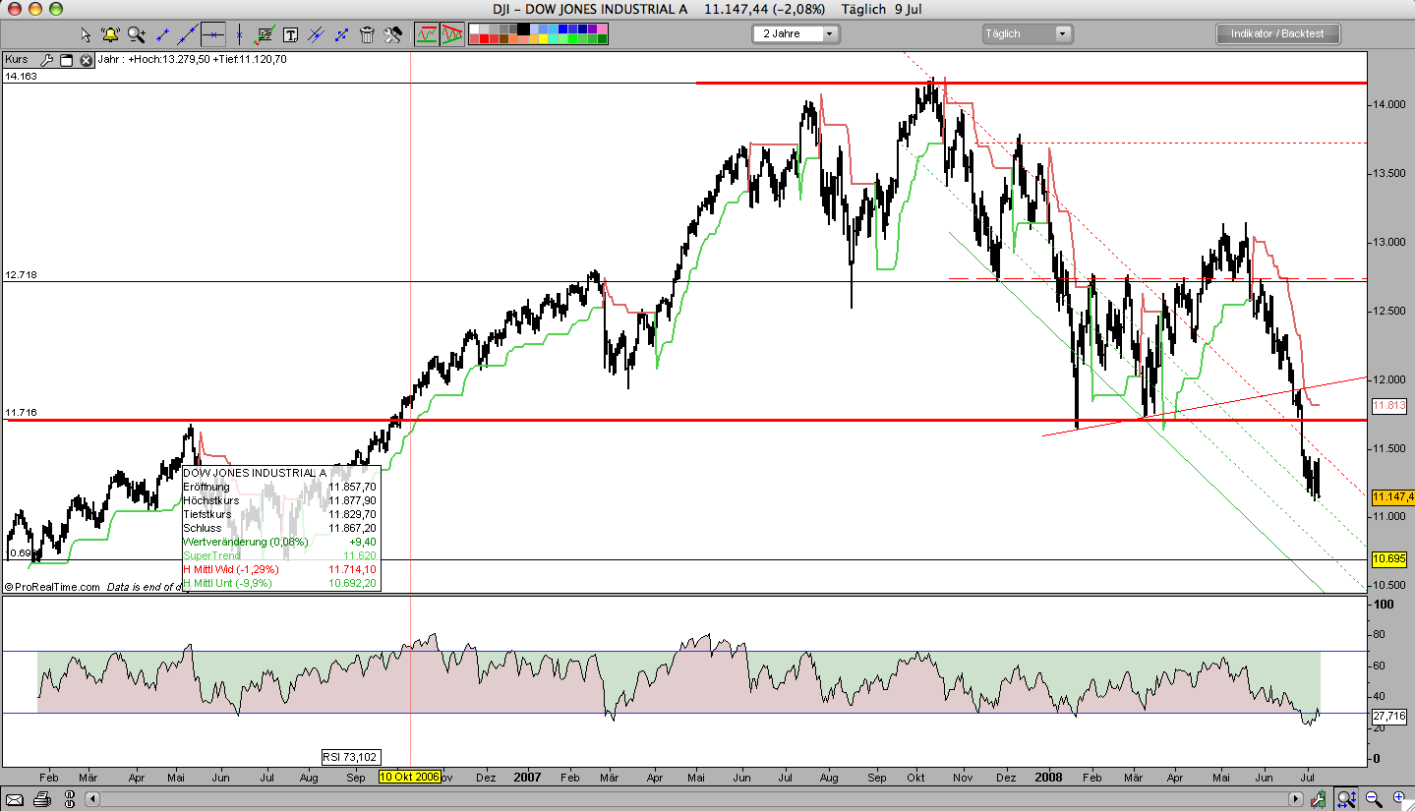This screenshot has height=811, width=1415.
Task: Choose the extended trend line tool
Action: click(189, 34)
